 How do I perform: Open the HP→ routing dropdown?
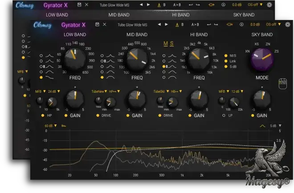coord(114,91)
